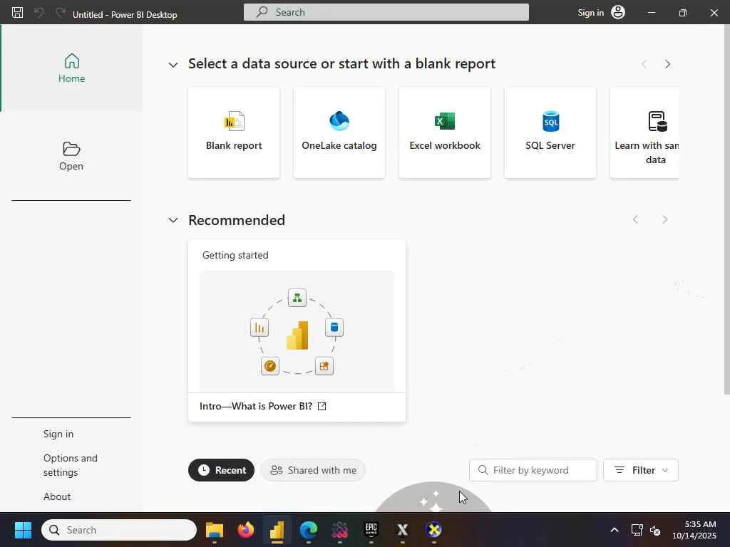Choose the OneLake catalog data source

[339, 132]
